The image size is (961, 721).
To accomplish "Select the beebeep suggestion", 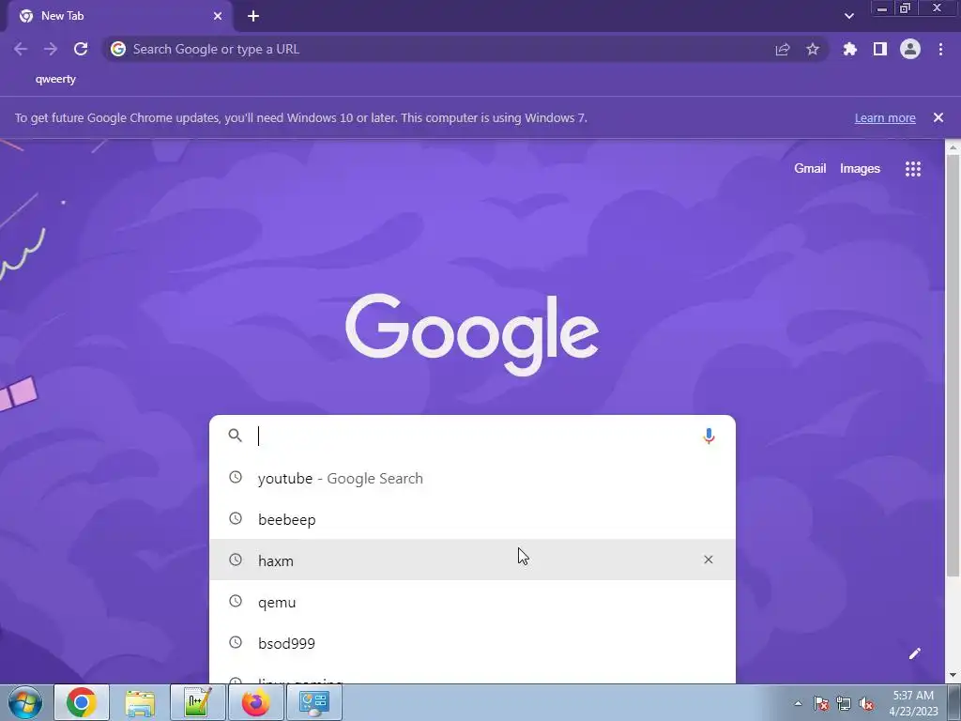I will [472, 519].
